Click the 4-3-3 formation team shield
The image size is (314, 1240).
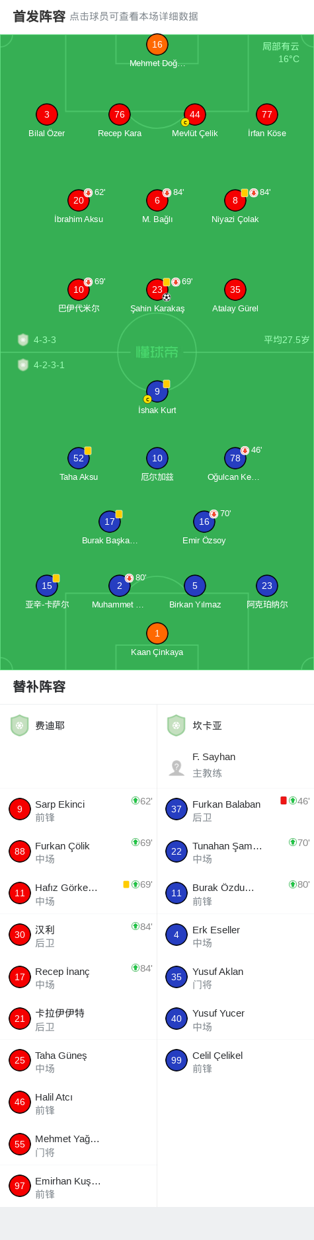coord(23,340)
